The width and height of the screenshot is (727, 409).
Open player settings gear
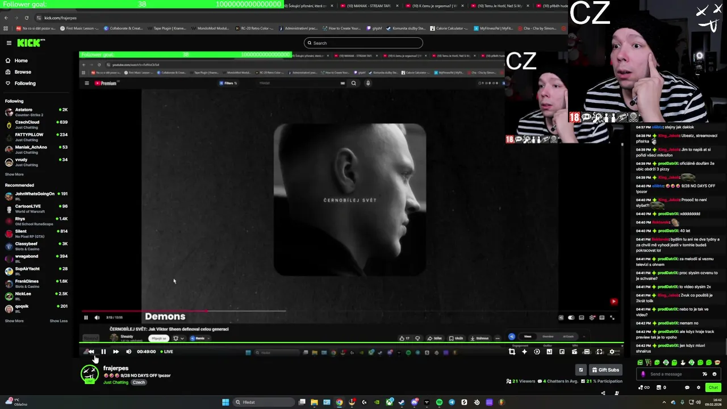(612, 352)
